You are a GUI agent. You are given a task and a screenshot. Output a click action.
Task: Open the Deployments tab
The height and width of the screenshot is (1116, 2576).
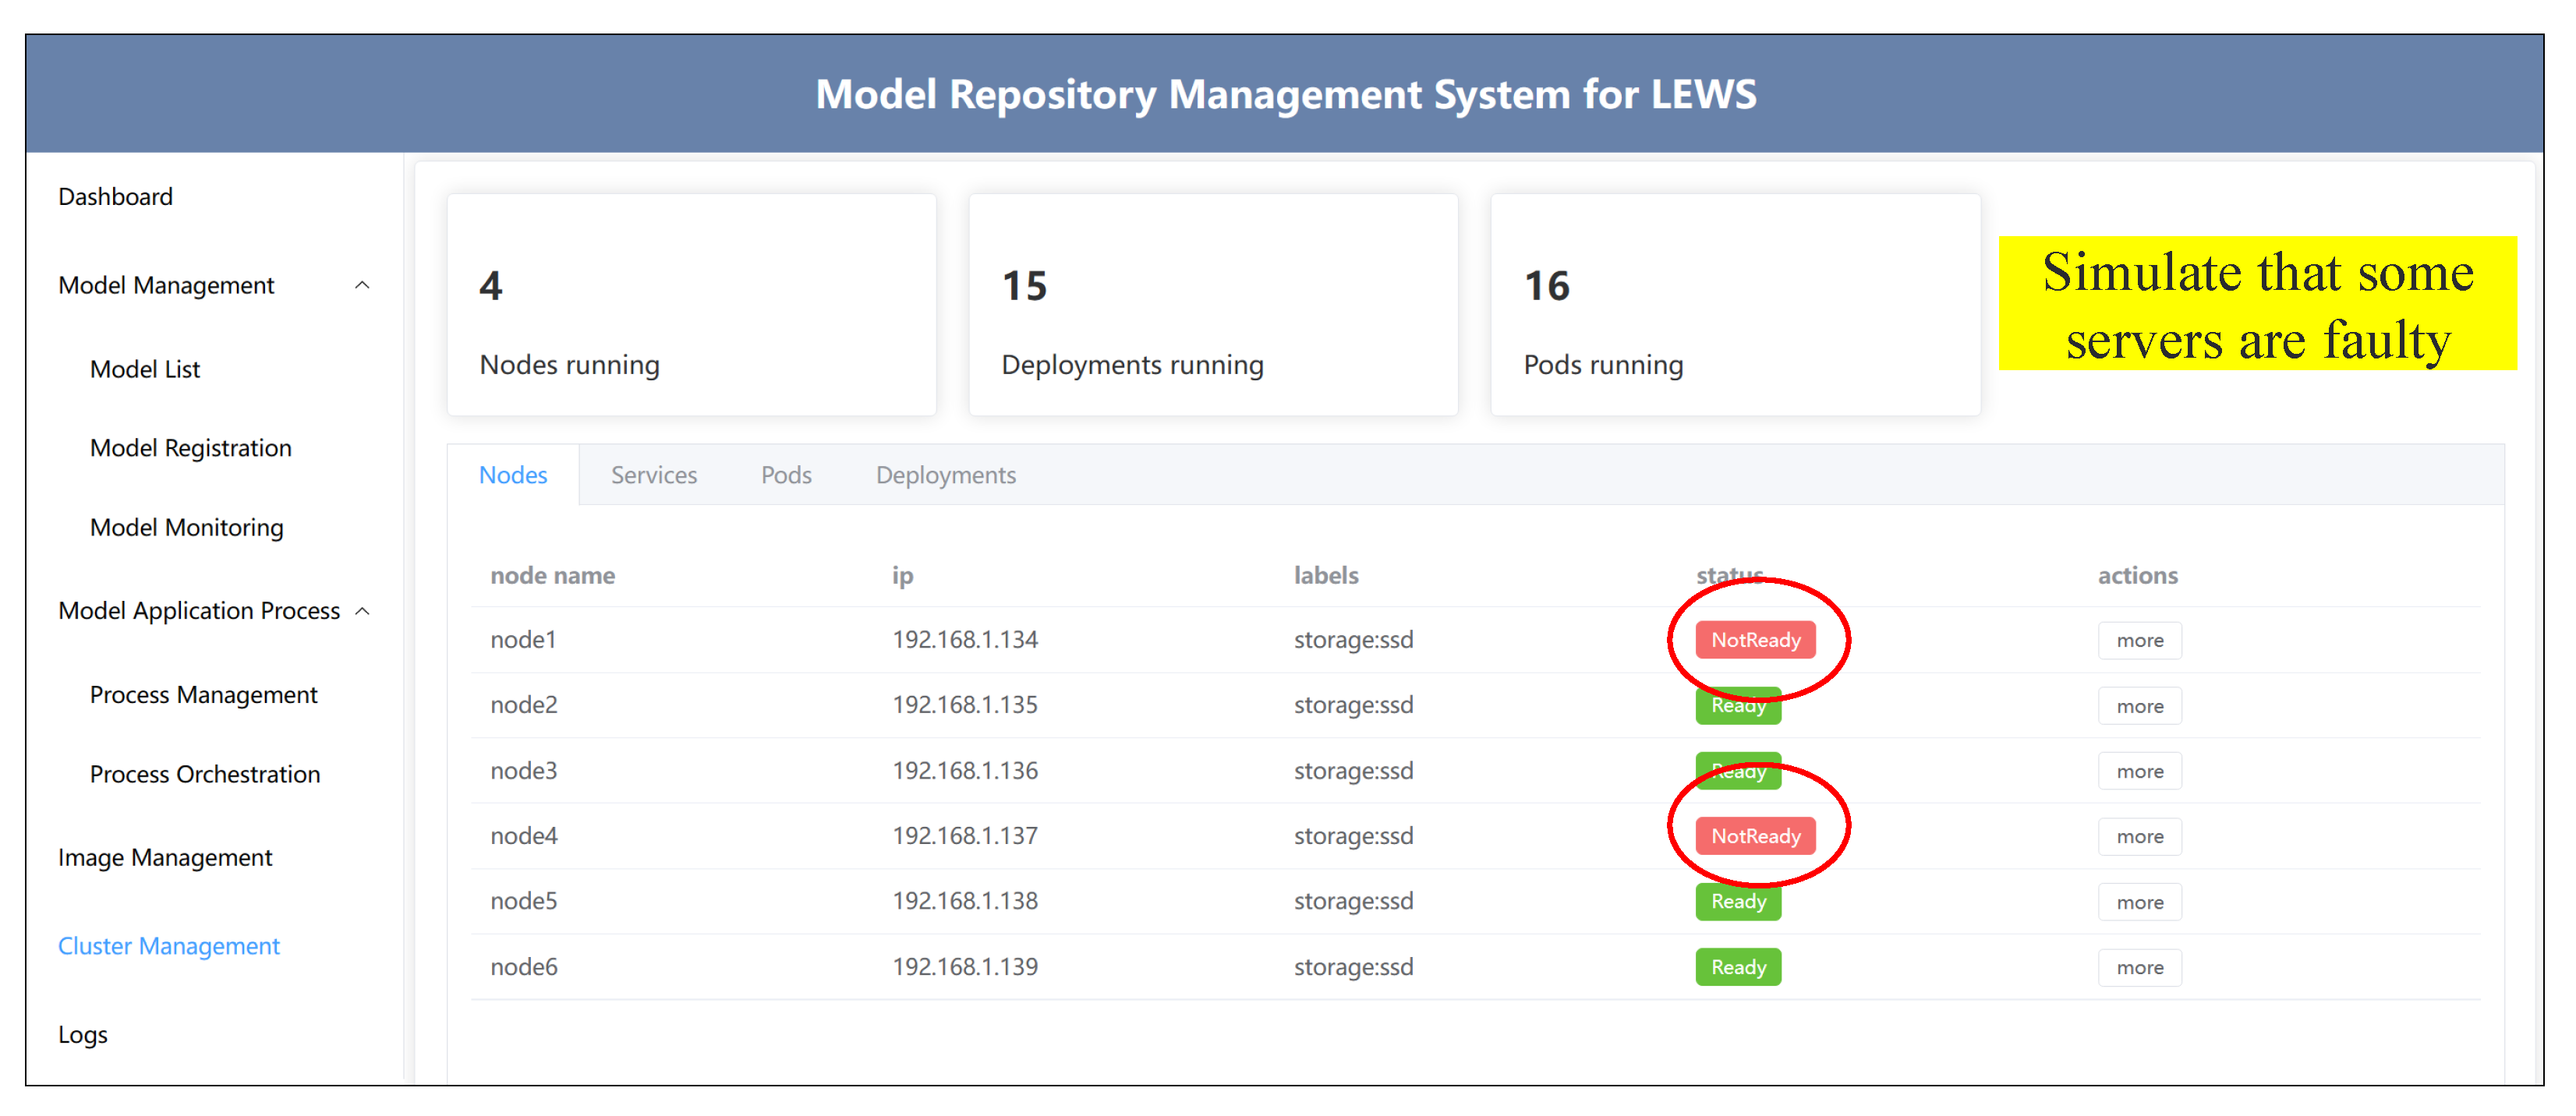coord(945,475)
